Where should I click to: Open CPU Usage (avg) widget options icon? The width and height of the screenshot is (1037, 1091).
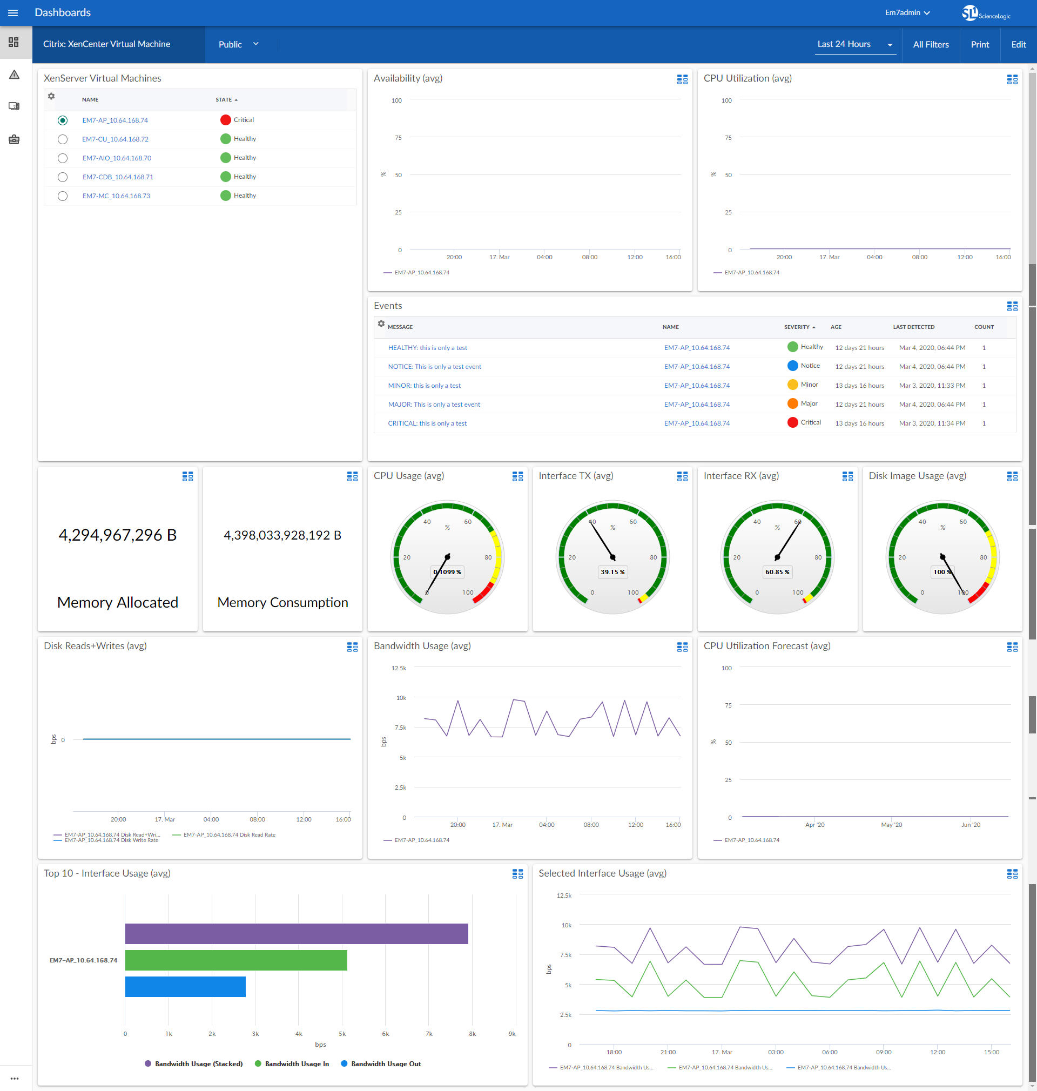click(517, 476)
